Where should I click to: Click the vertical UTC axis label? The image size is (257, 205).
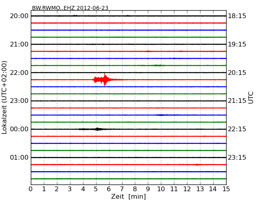point(251,98)
